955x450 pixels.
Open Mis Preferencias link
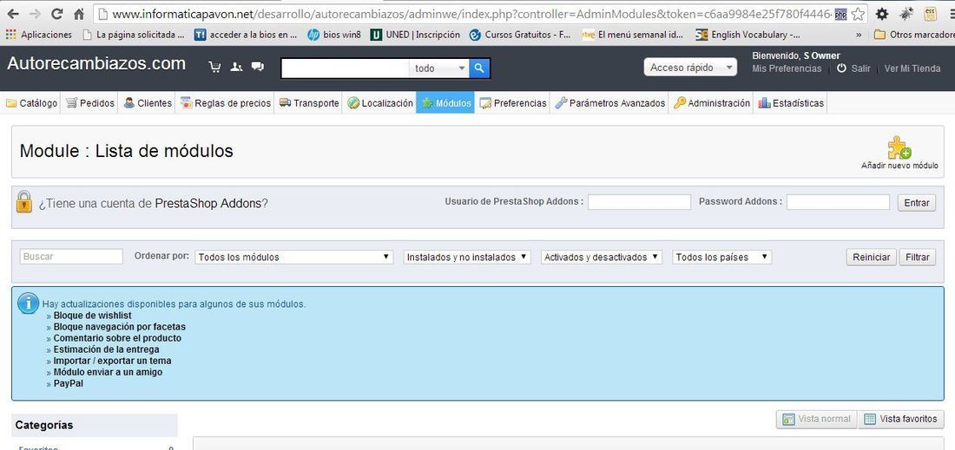pyautogui.click(x=787, y=68)
